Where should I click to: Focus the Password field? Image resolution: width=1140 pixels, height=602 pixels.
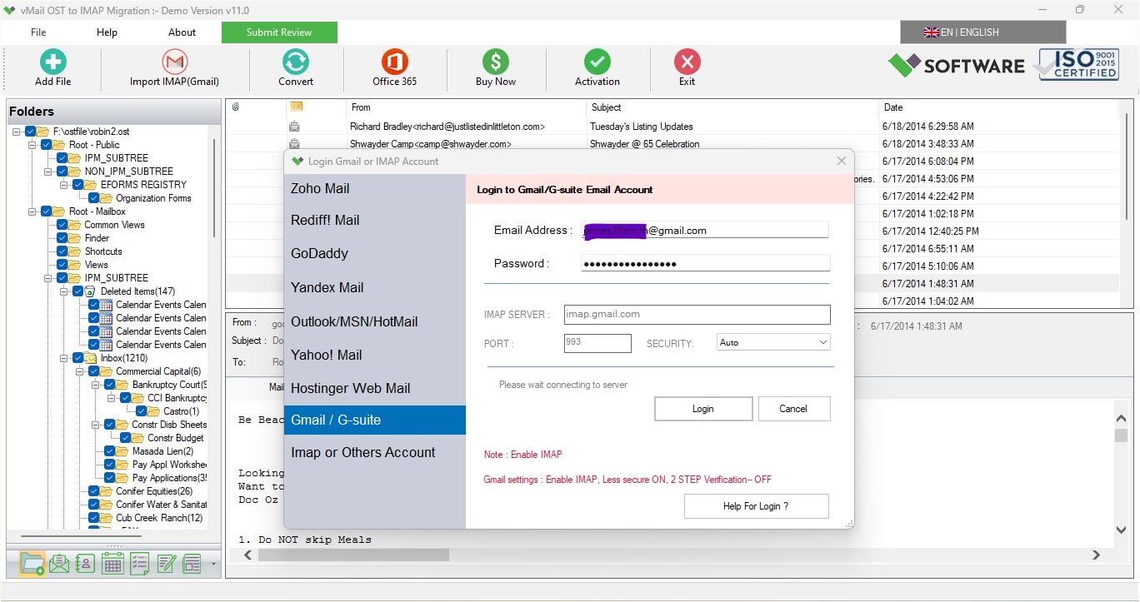pos(705,263)
